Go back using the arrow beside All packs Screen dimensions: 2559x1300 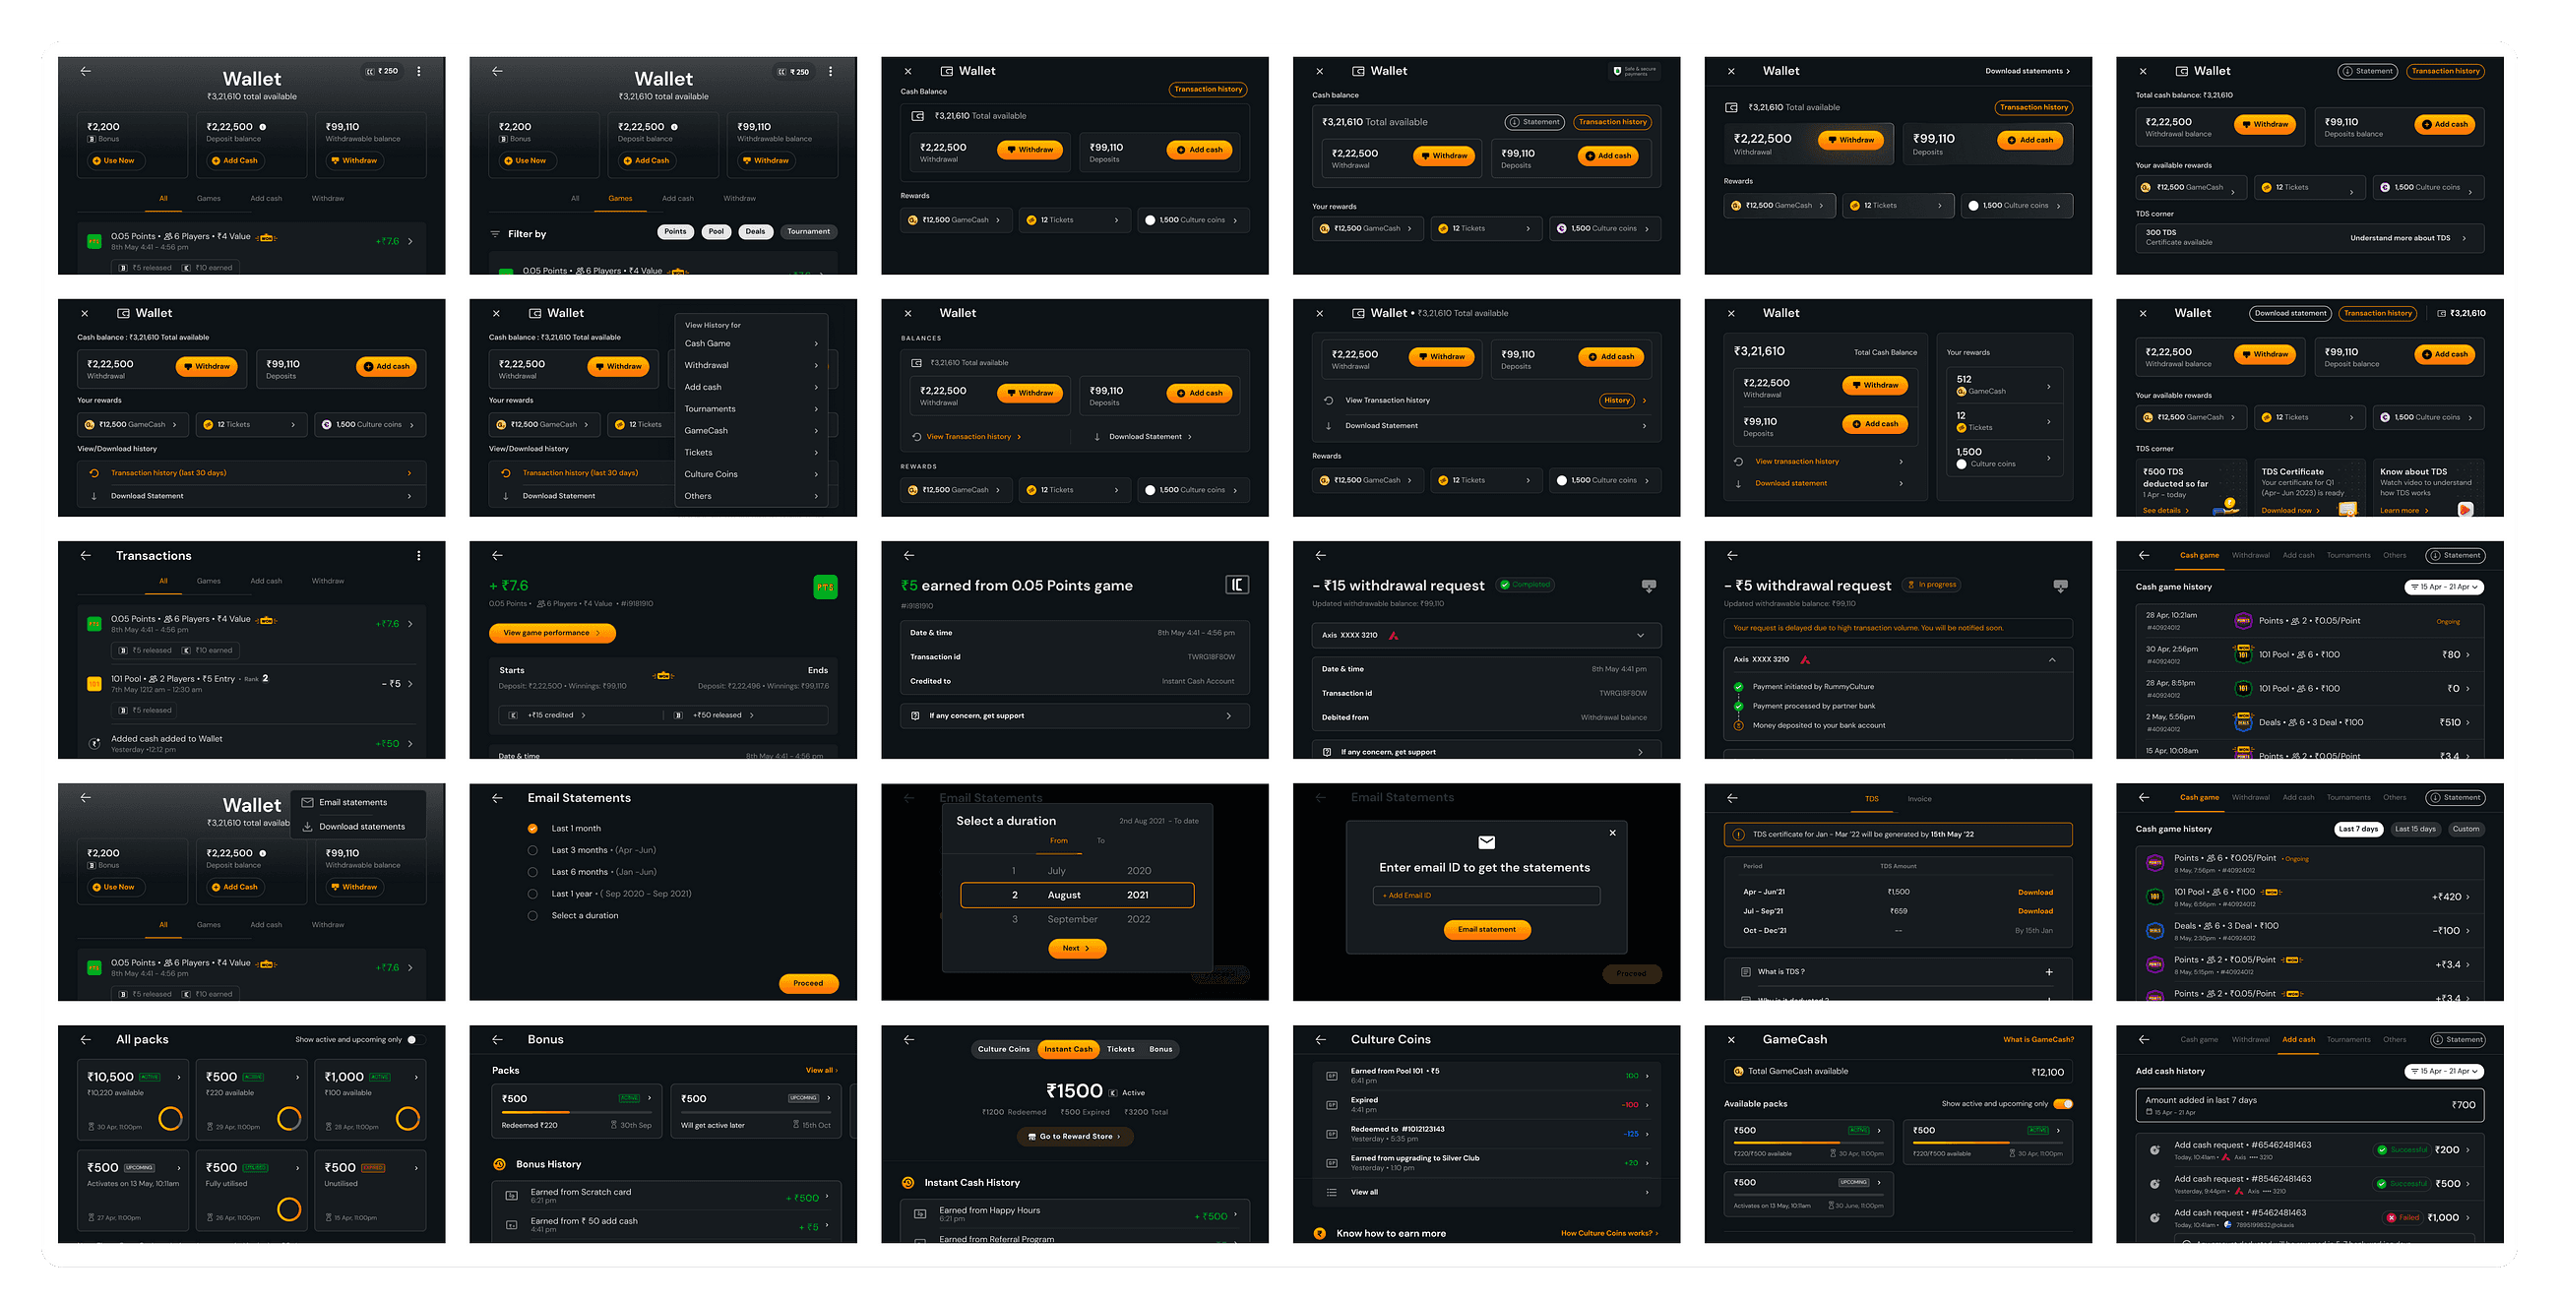[x=86, y=1040]
